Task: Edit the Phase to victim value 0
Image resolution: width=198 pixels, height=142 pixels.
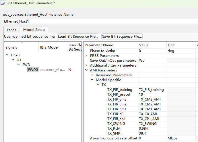Action: (x=152, y=51)
